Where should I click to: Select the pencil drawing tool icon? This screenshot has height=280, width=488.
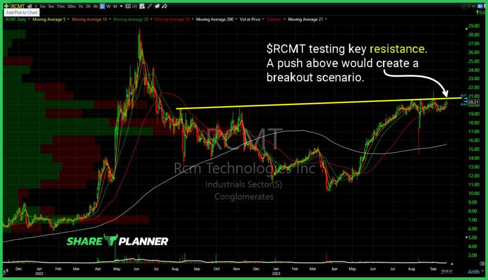150,6
